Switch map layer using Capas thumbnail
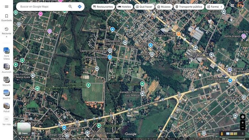The image size is (249, 140). (24, 129)
